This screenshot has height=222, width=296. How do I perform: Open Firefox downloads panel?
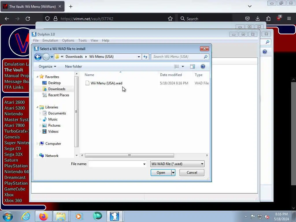coord(258,18)
